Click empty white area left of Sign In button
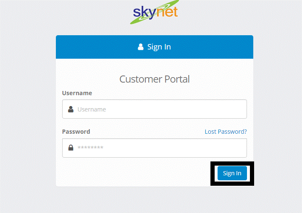This screenshot has height=213, width=302. [135, 173]
